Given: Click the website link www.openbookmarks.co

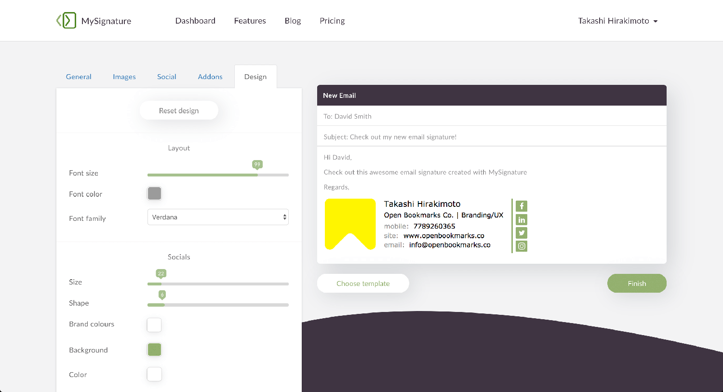Looking at the screenshot, I should coord(444,236).
